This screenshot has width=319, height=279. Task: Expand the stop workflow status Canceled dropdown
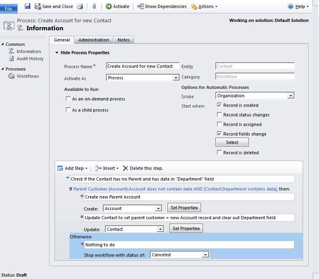[205, 255]
